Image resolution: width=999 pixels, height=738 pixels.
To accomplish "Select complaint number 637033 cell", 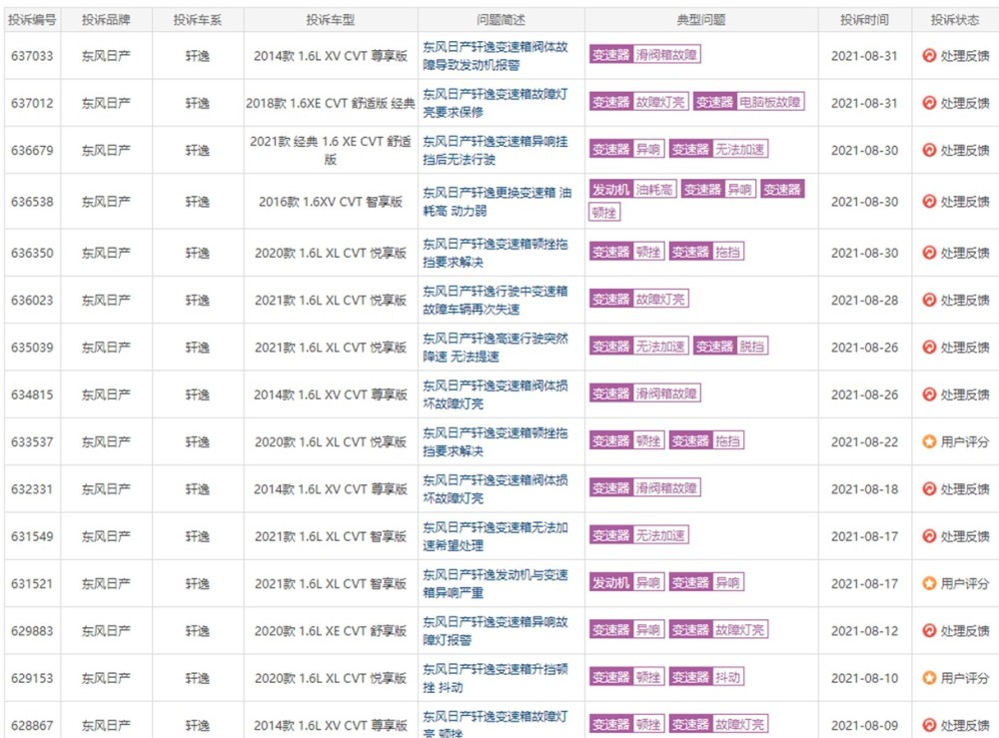I will (32, 56).
